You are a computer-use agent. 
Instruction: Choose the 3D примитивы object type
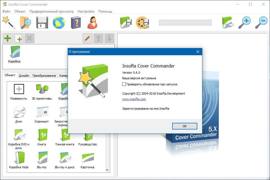(x=42, y=92)
